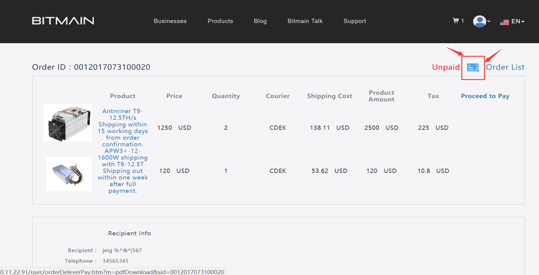This screenshot has height=275, width=539.
Task: Click the 53.62 USD shipping cost
Action: click(329, 171)
